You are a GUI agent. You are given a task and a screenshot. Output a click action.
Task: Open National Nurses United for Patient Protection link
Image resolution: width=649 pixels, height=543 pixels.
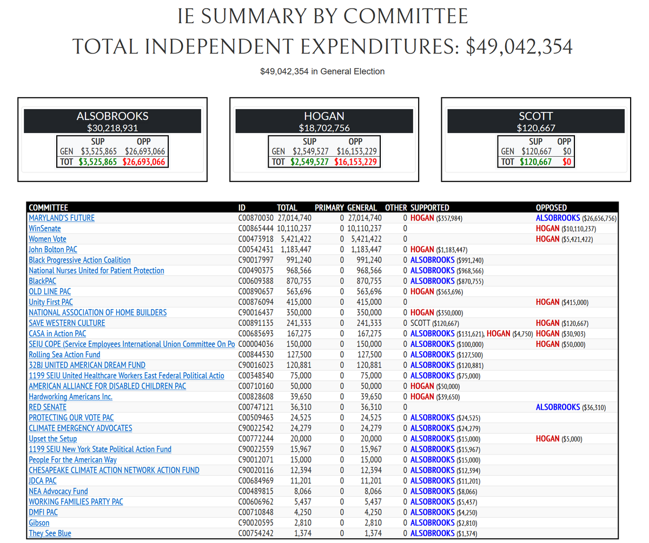(x=96, y=271)
